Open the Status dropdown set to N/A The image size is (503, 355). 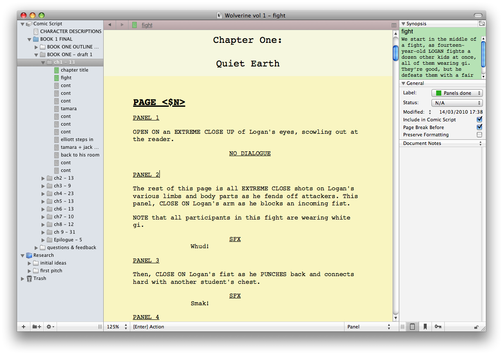(x=457, y=103)
